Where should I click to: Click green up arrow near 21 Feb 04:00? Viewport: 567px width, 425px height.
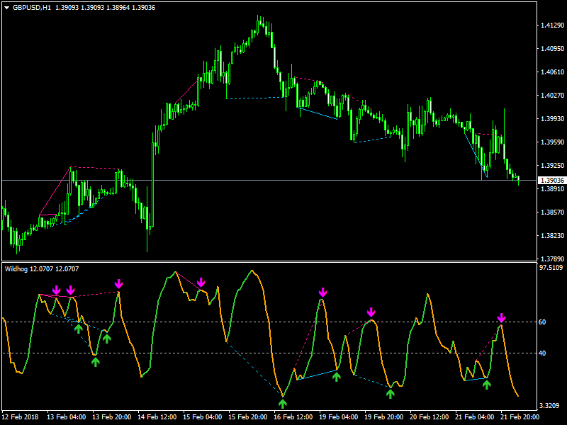click(x=486, y=385)
